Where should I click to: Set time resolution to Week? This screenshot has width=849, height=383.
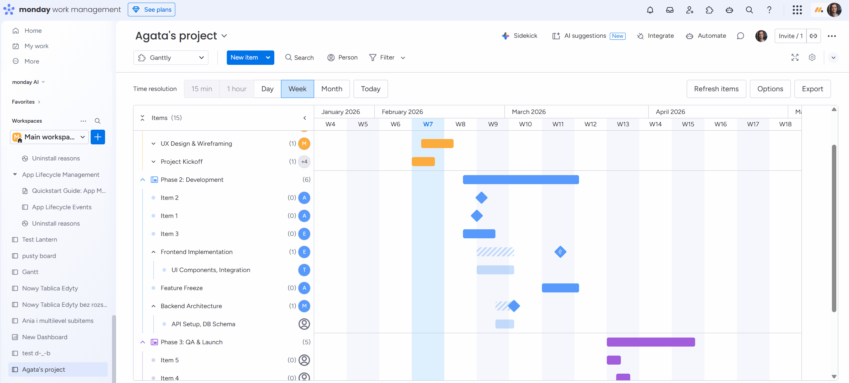(297, 89)
